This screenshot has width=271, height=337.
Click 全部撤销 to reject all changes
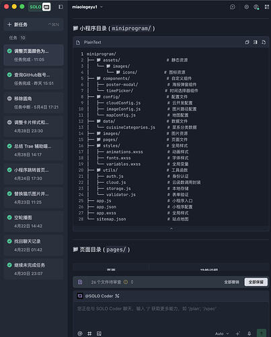click(231, 282)
